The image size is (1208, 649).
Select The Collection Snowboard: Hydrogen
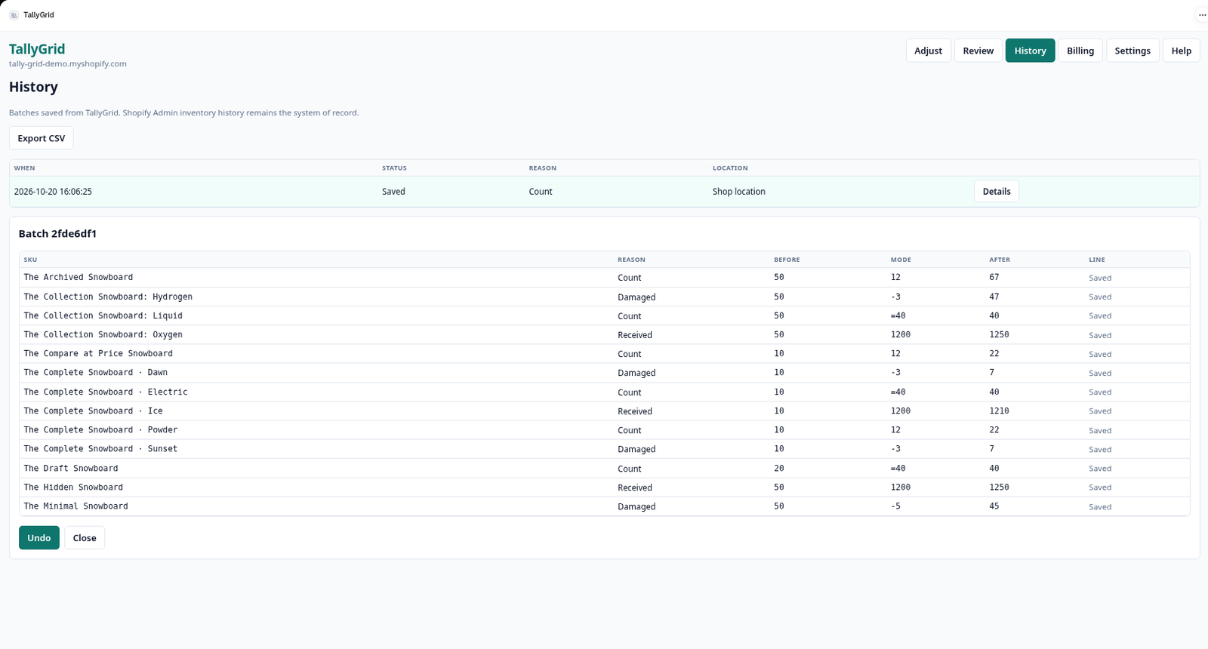108,297
